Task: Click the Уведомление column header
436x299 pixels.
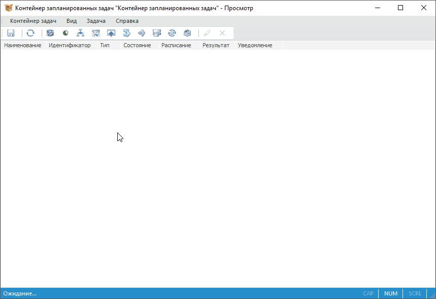Action: click(x=259, y=45)
